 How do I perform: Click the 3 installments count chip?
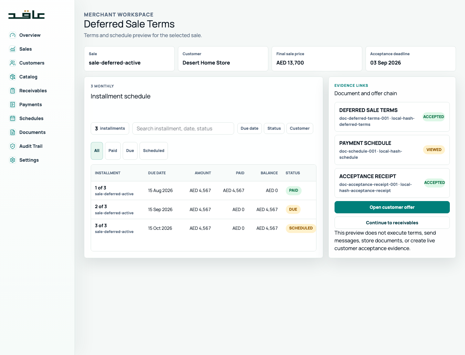[110, 128]
